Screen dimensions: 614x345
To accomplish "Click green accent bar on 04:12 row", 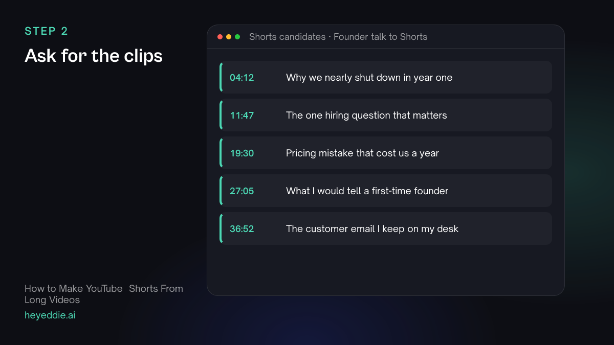I will click(221, 77).
